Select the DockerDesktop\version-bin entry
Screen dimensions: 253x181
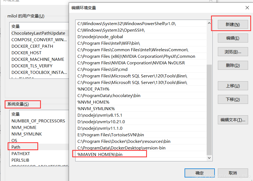click(x=141, y=148)
